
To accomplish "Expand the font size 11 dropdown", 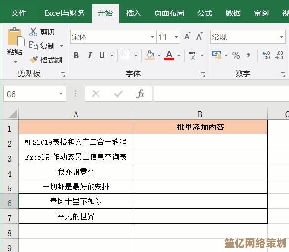I will point(176,37).
